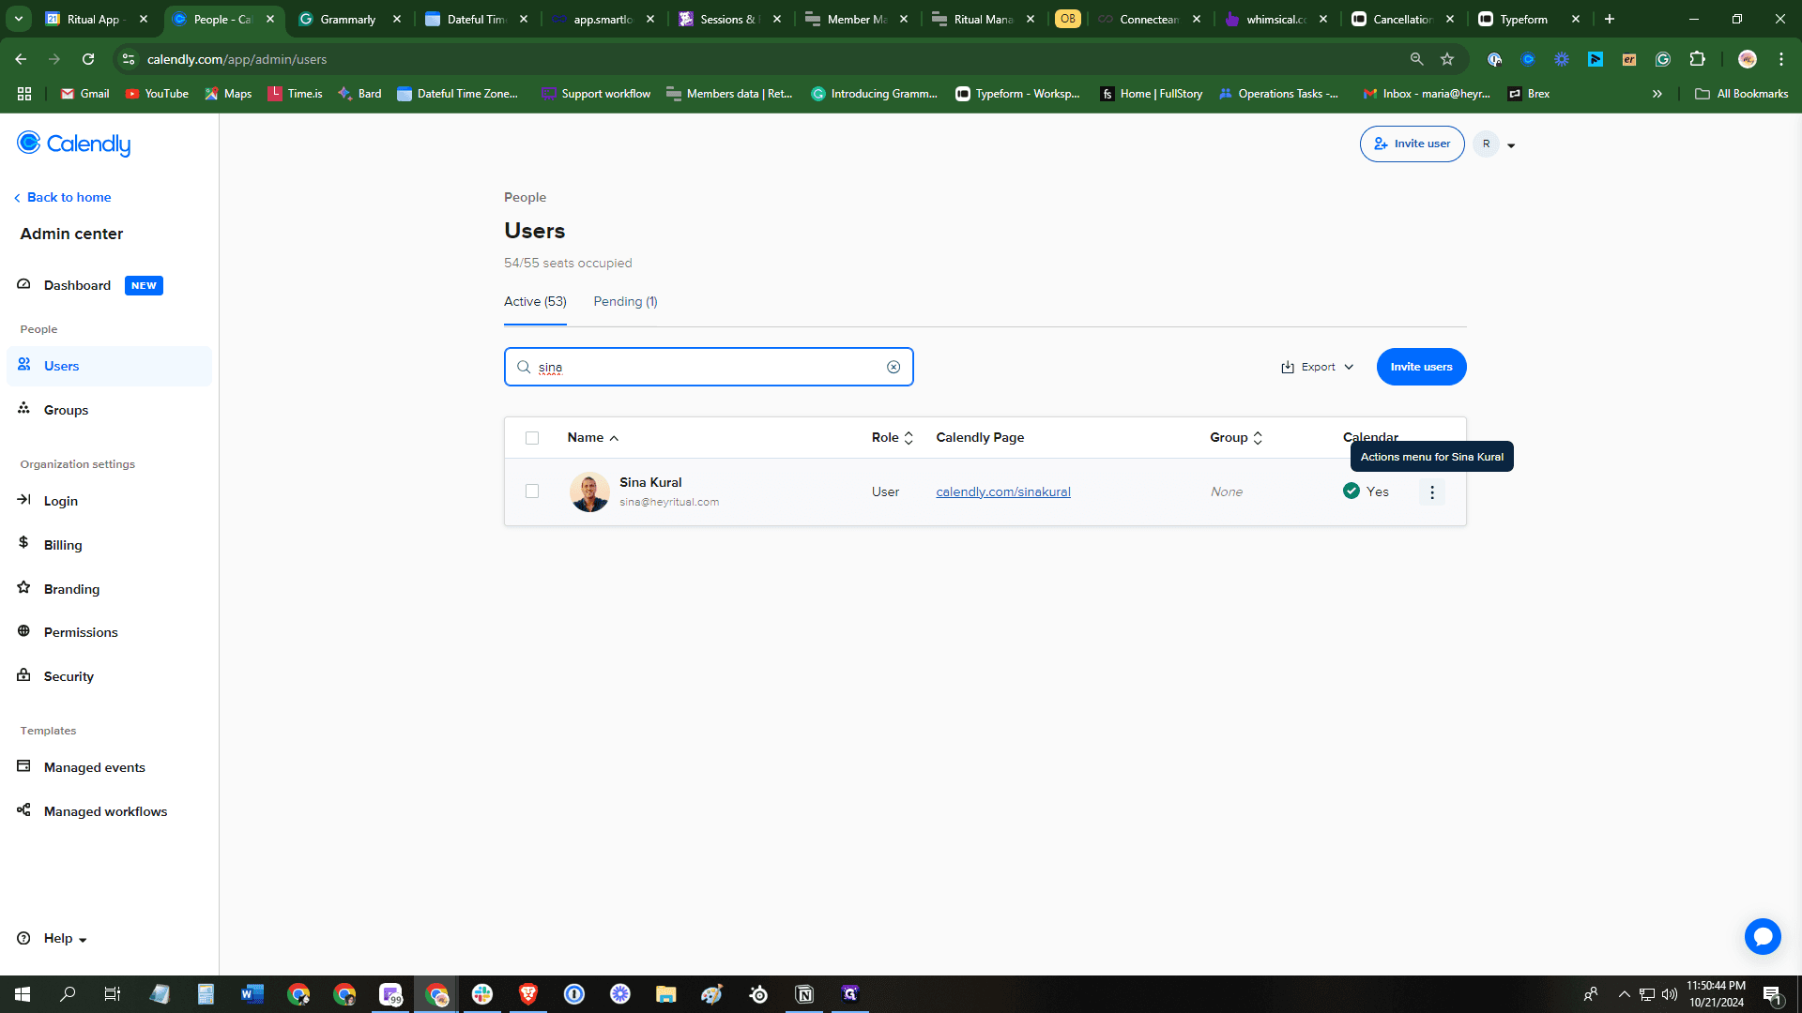Select the checkbox for Sina Kural's row
Screen dimensions: 1802x1013
coord(532,491)
